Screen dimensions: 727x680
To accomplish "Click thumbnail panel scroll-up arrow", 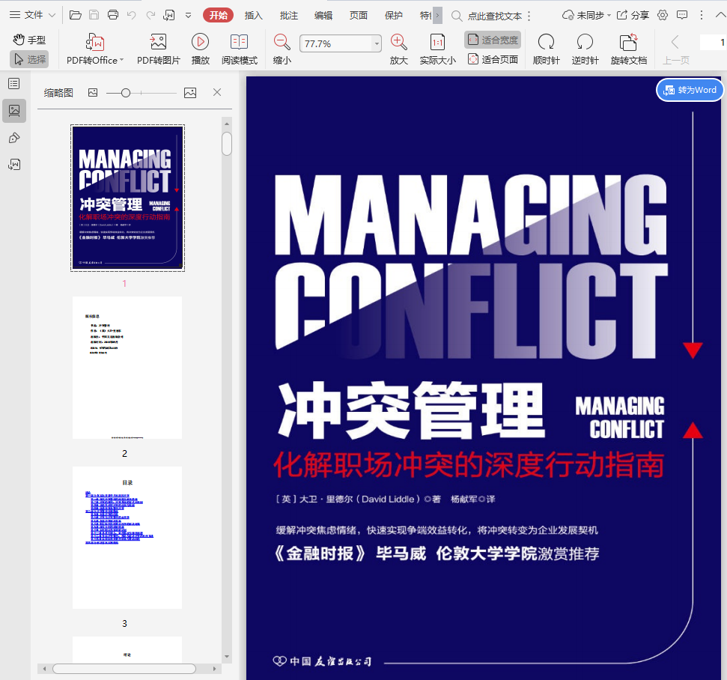I will coord(227,124).
